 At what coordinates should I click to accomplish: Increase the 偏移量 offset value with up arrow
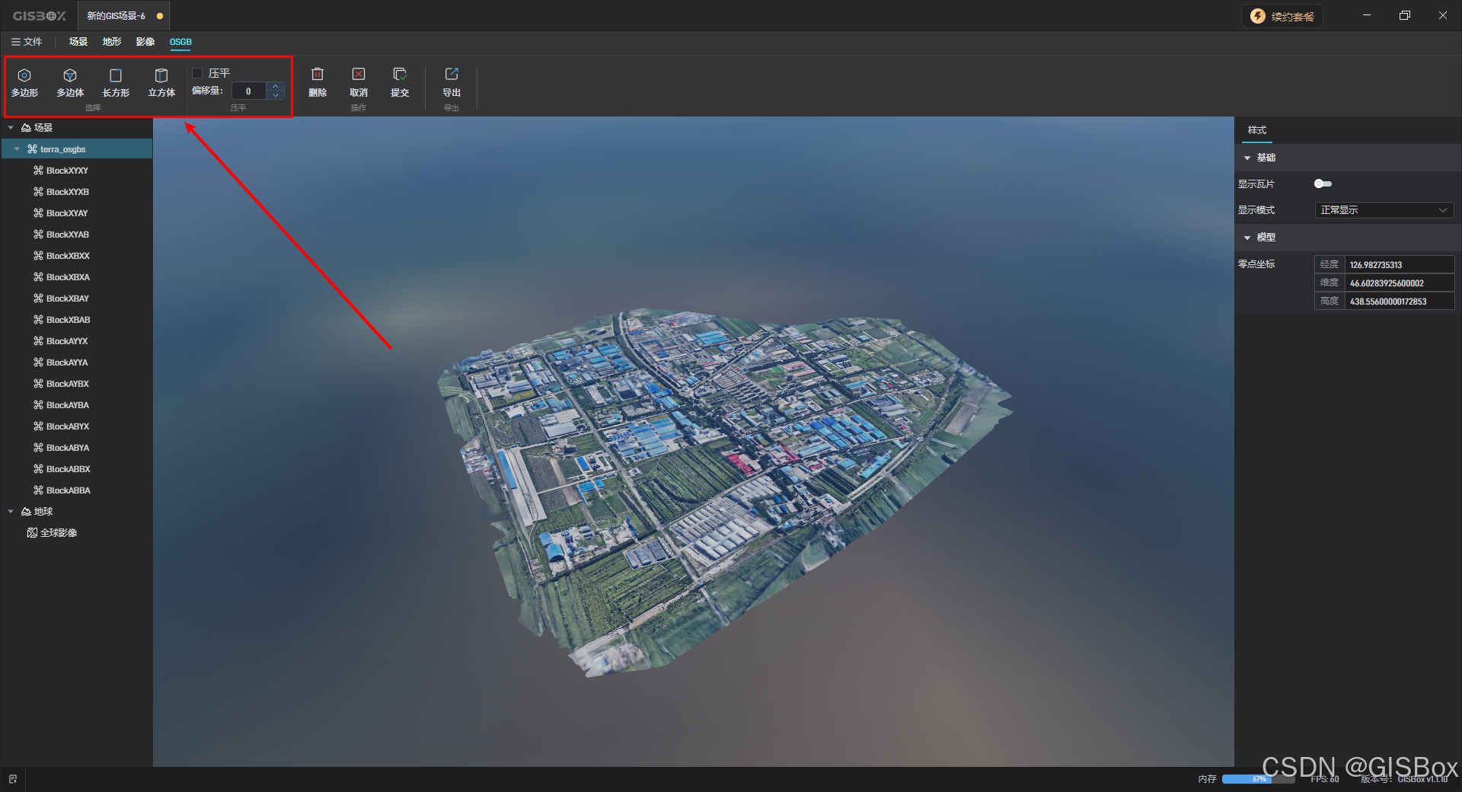(276, 87)
